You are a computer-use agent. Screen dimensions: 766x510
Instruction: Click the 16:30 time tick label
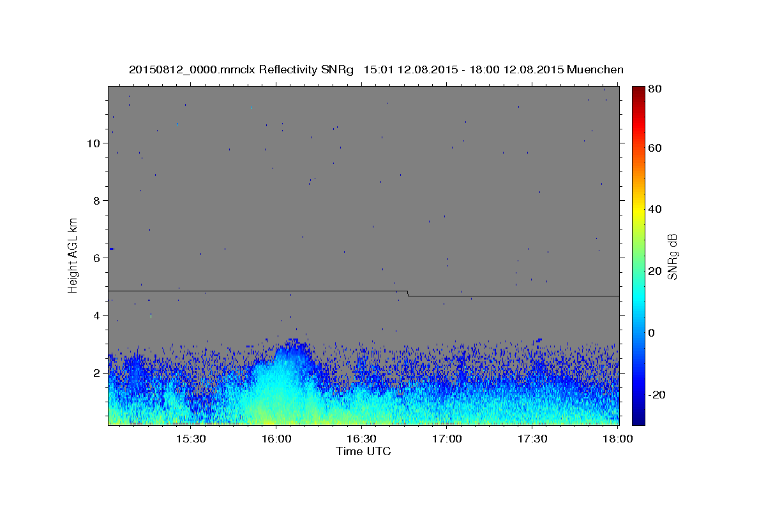point(361,439)
